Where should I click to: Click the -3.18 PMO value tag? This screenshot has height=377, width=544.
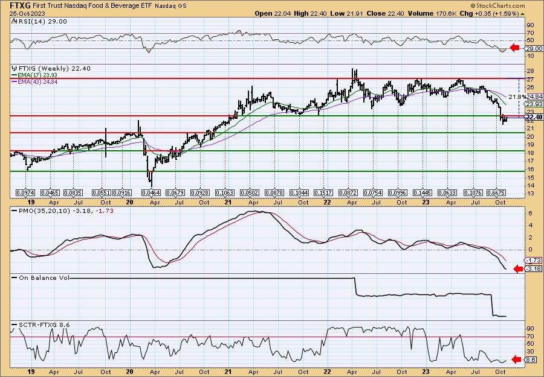click(x=533, y=268)
